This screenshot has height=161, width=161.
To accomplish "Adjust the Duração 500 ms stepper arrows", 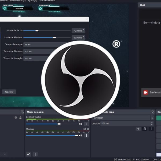I will pyautogui.click(x=152, y=123).
